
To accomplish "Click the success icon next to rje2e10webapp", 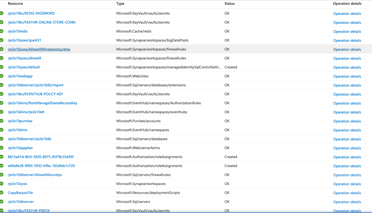I will click(2, 76).
